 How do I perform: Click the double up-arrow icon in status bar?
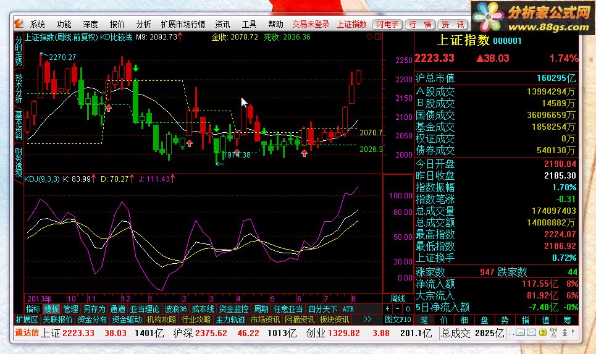pyautogui.click(x=565, y=333)
